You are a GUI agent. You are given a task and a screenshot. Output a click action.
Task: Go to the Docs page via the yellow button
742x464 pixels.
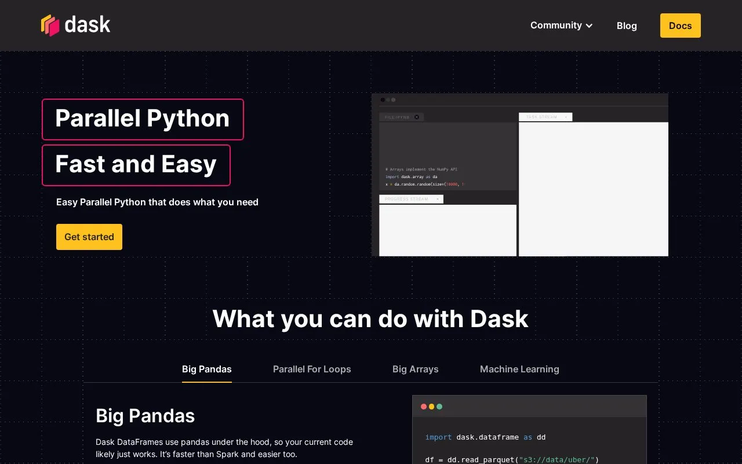pyautogui.click(x=680, y=26)
